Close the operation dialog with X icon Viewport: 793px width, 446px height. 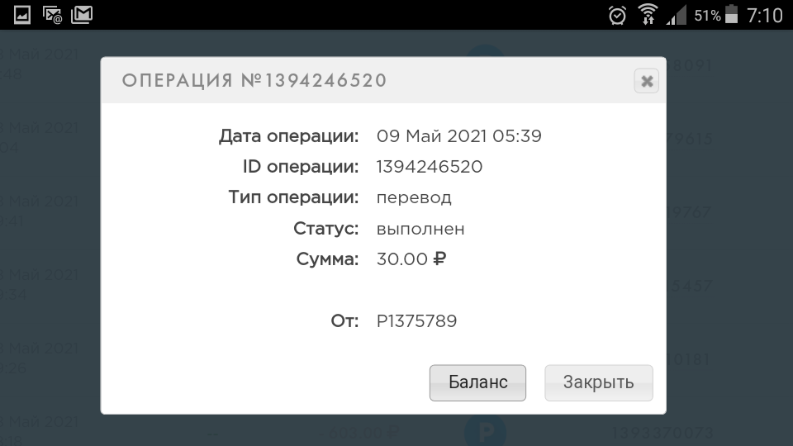[646, 81]
